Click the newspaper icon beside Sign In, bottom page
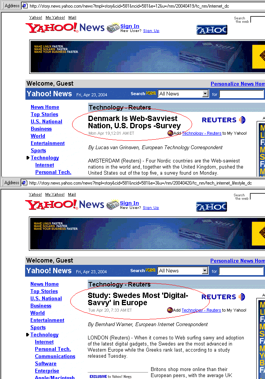 pyautogui.click(x=113, y=204)
